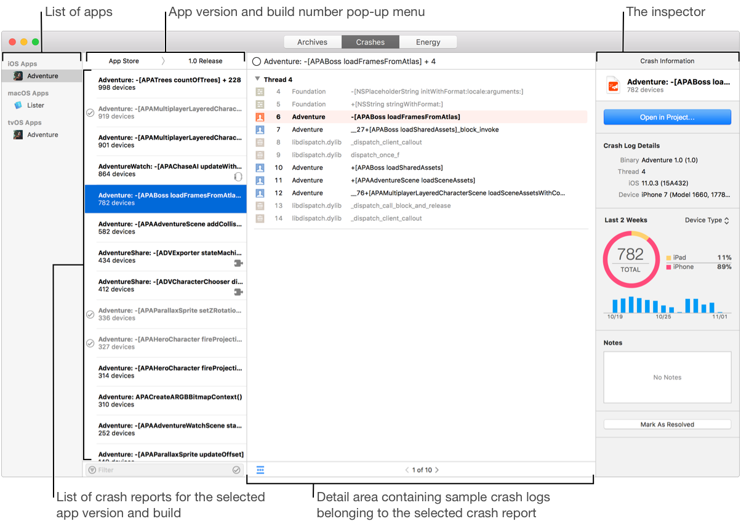Toggle the stack frame display mode icon
Viewport: 741px width, 524px height.
(x=260, y=470)
